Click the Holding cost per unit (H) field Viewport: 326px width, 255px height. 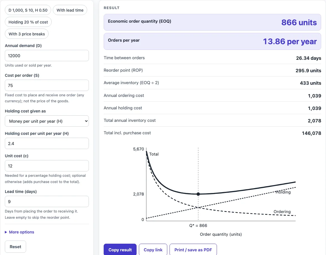click(x=47, y=143)
